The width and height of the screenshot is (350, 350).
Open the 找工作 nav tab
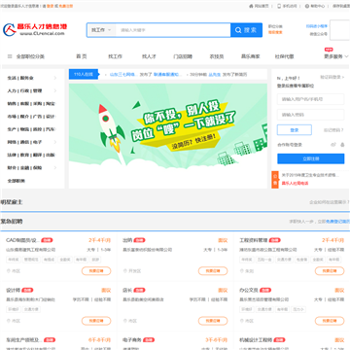[116, 56]
